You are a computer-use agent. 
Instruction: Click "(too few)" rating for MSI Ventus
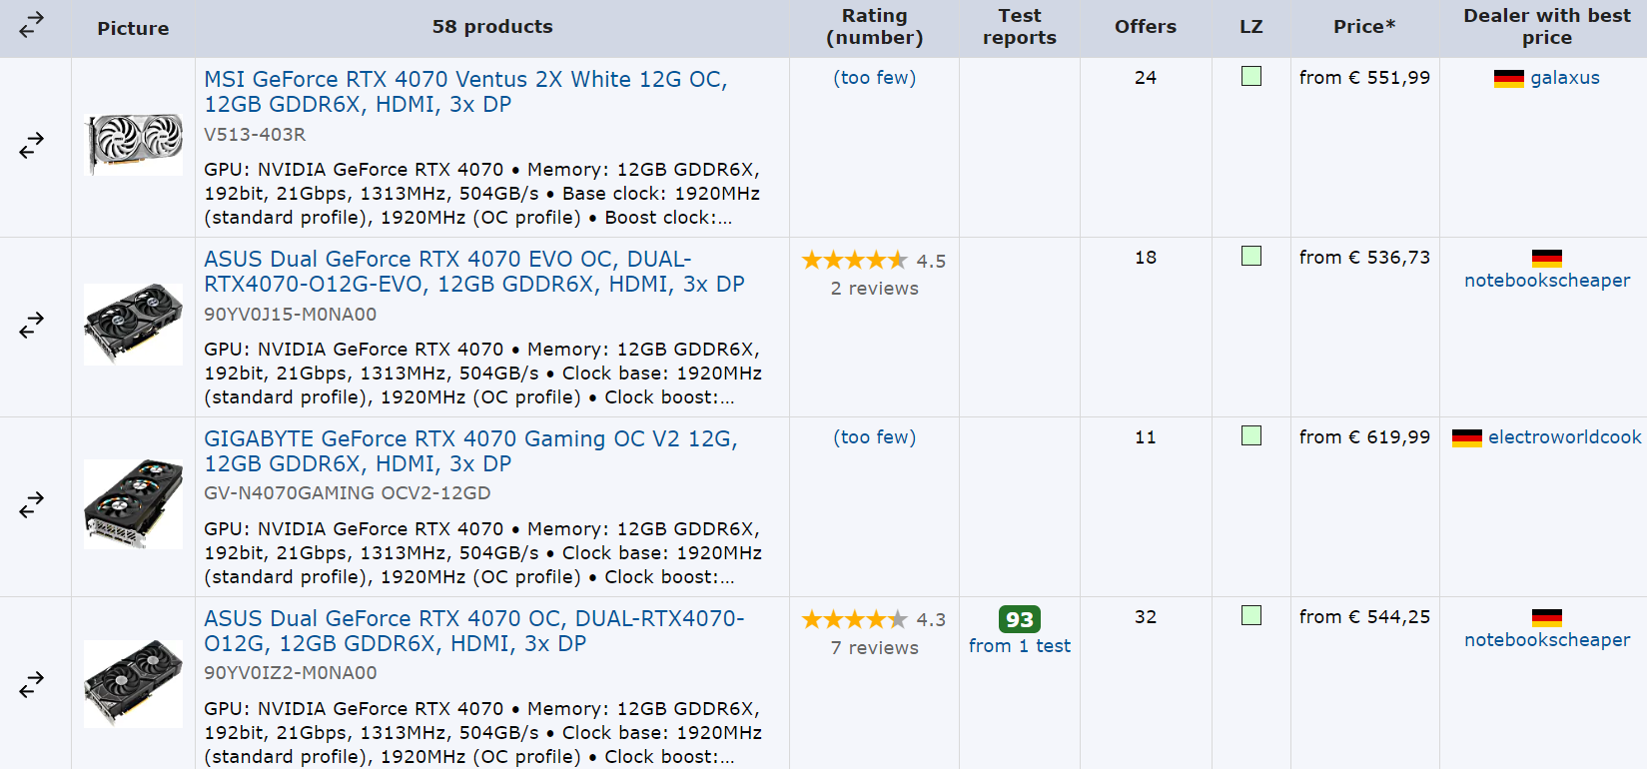click(x=874, y=78)
